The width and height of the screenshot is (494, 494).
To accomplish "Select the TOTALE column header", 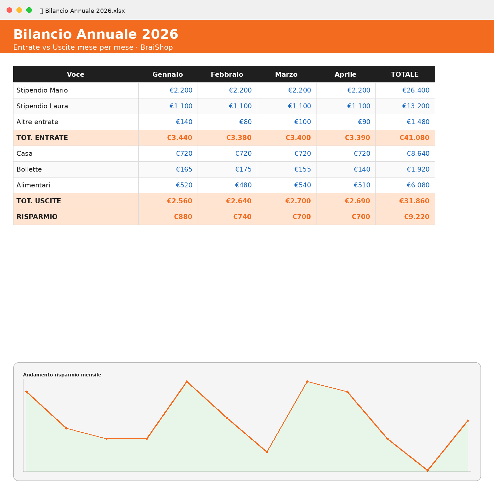I will (405, 74).
